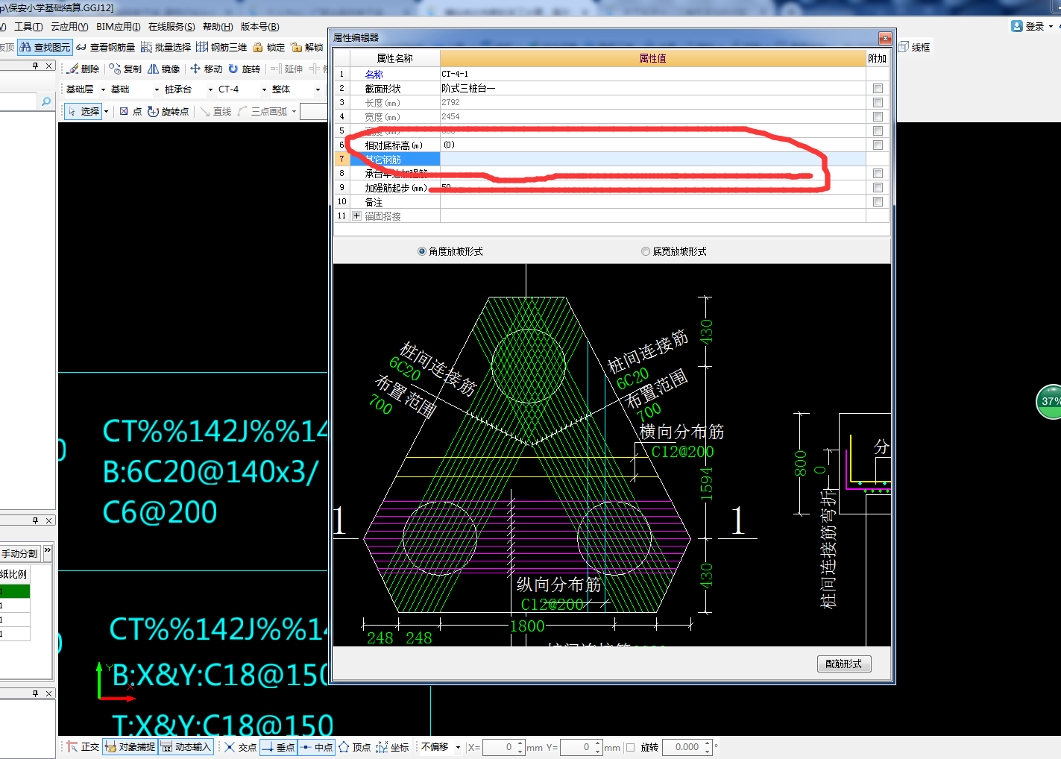Open the 三点画弧 dropdown arrow
This screenshot has width=1061, height=759.
point(294,111)
